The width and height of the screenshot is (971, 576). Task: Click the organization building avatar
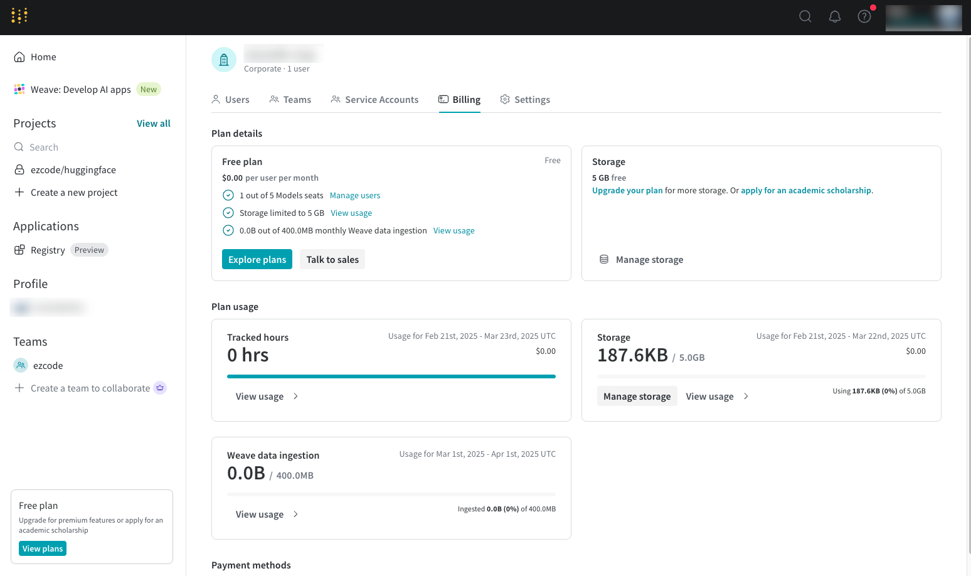pos(224,60)
